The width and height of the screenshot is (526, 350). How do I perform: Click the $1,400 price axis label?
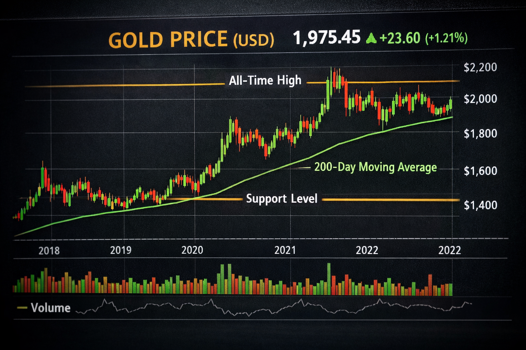click(x=480, y=205)
